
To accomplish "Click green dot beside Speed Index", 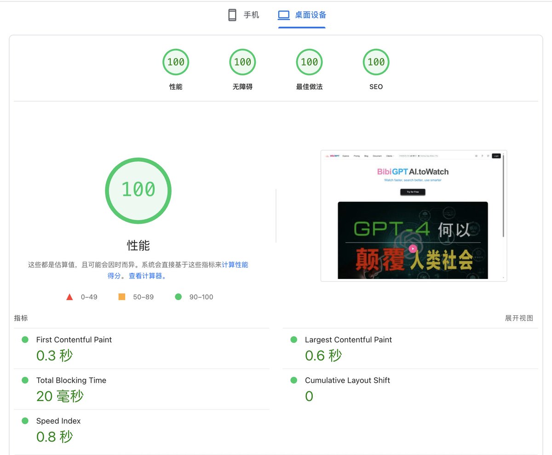I will click(x=25, y=421).
